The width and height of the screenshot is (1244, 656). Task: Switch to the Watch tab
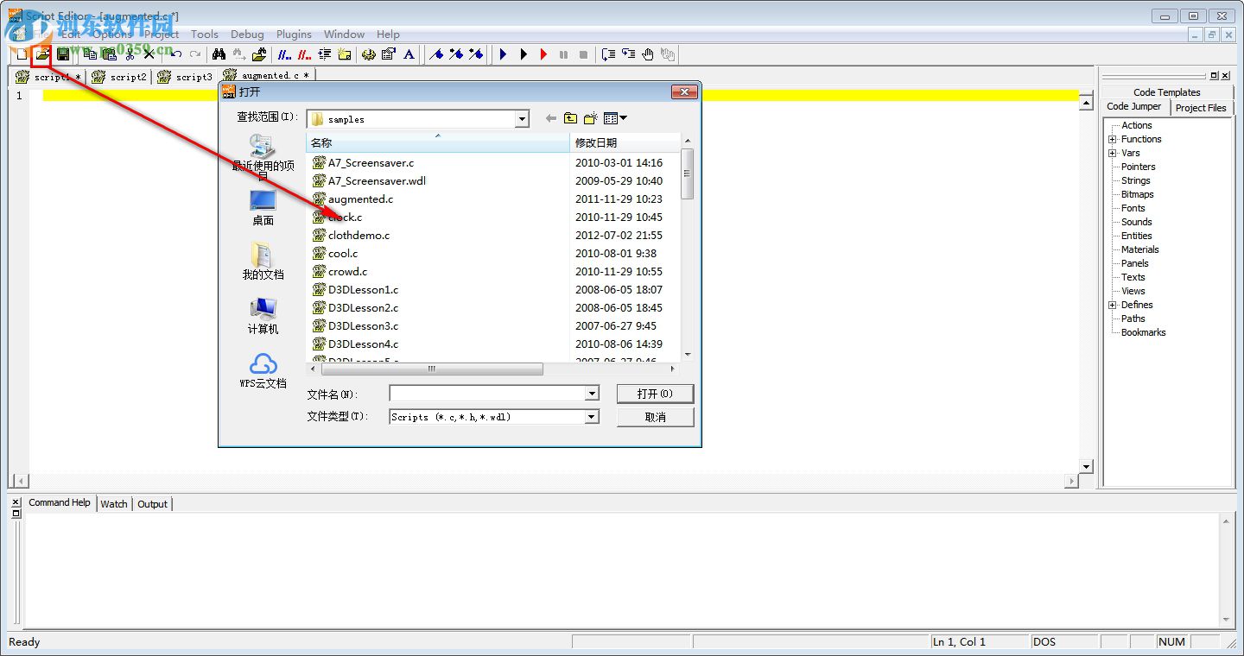(114, 504)
